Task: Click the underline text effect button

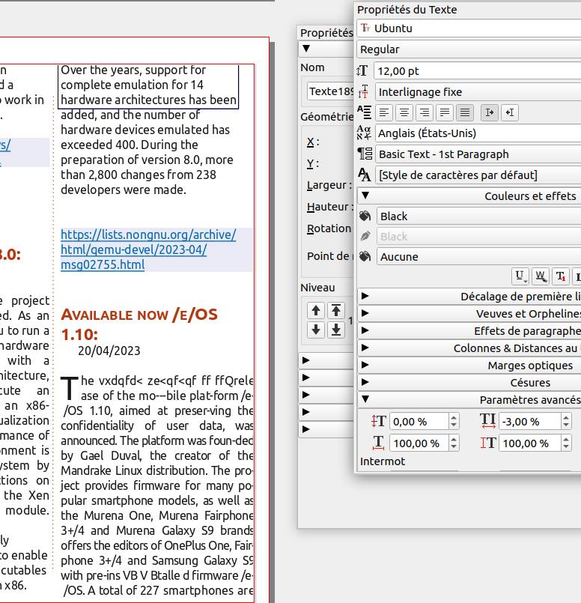Action: pos(520,276)
